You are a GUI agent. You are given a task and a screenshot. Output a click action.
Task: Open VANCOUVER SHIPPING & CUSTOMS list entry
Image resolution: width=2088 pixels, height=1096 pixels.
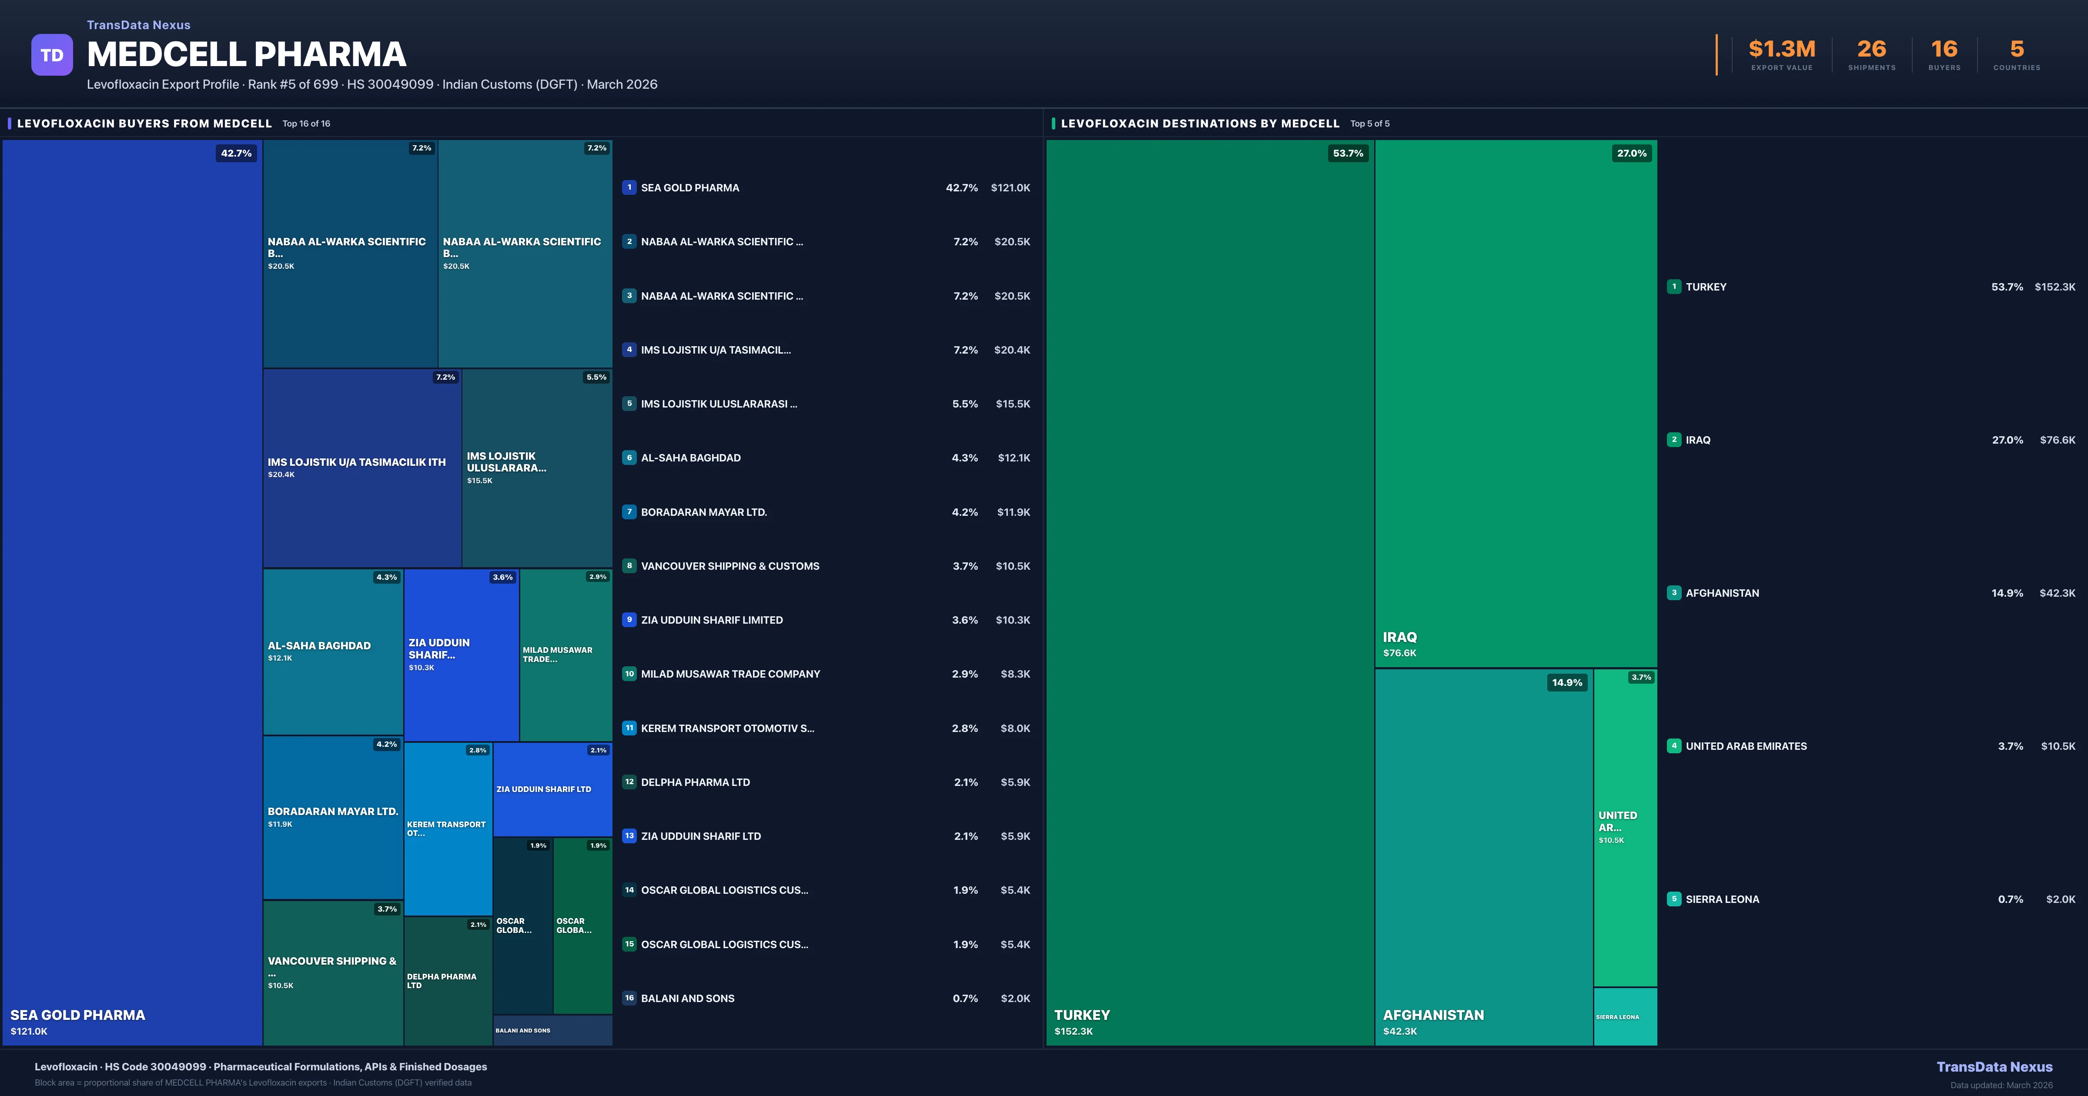[x=729, y=566]
